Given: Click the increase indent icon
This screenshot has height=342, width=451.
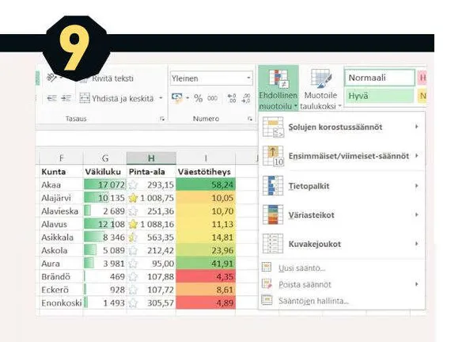Looking at the screenshot, I should (66, 98).
